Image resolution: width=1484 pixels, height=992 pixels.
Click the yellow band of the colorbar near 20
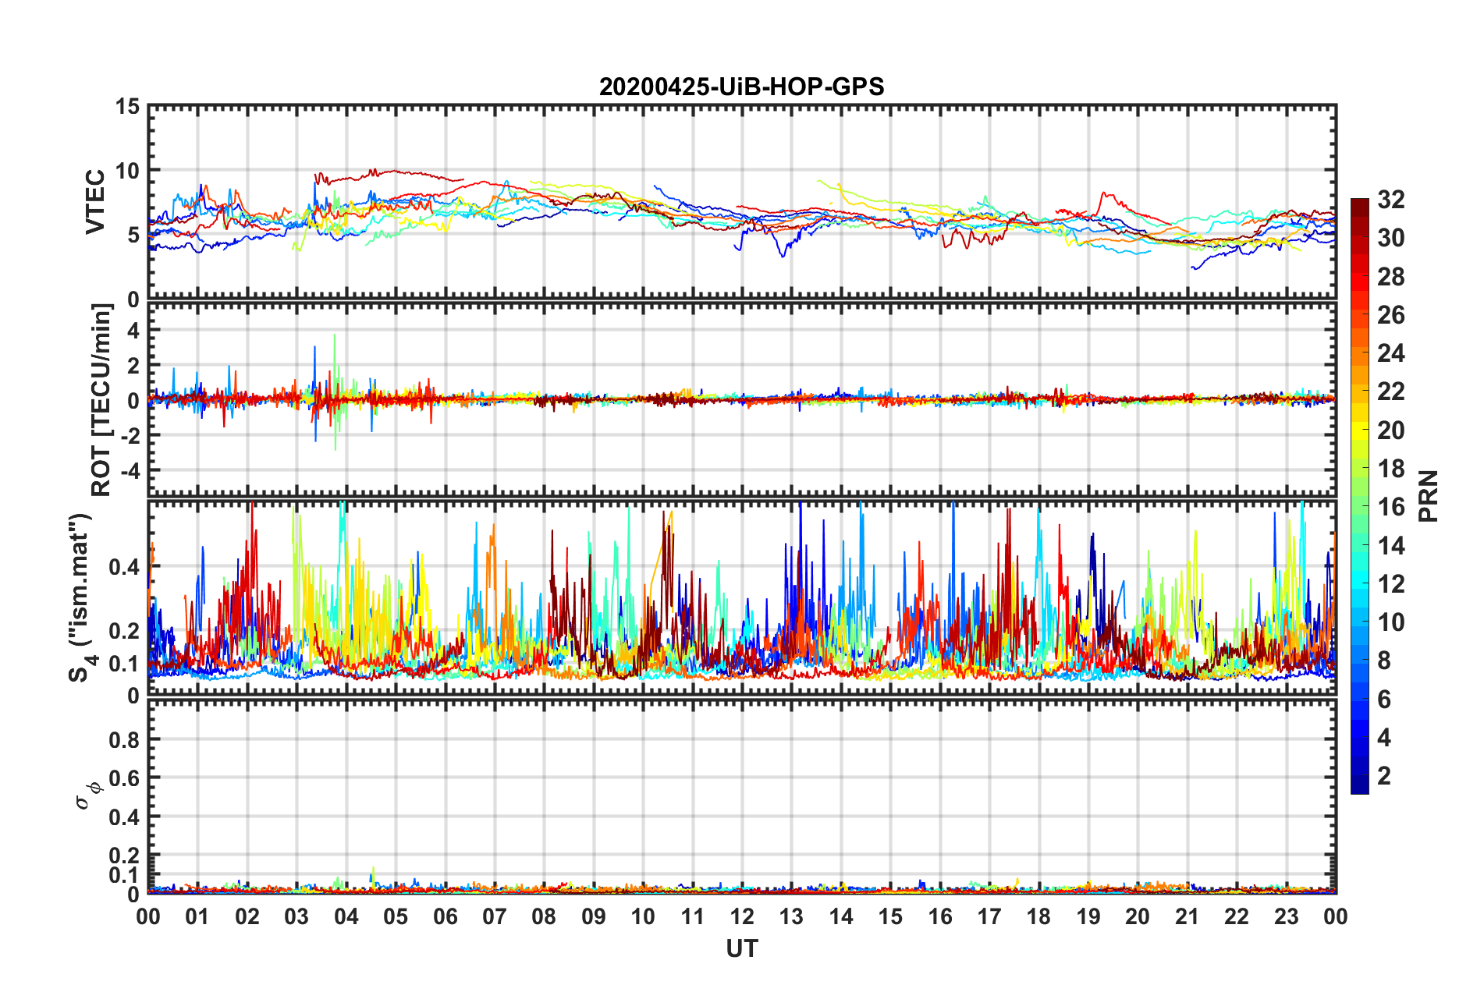pos(1359,429)
